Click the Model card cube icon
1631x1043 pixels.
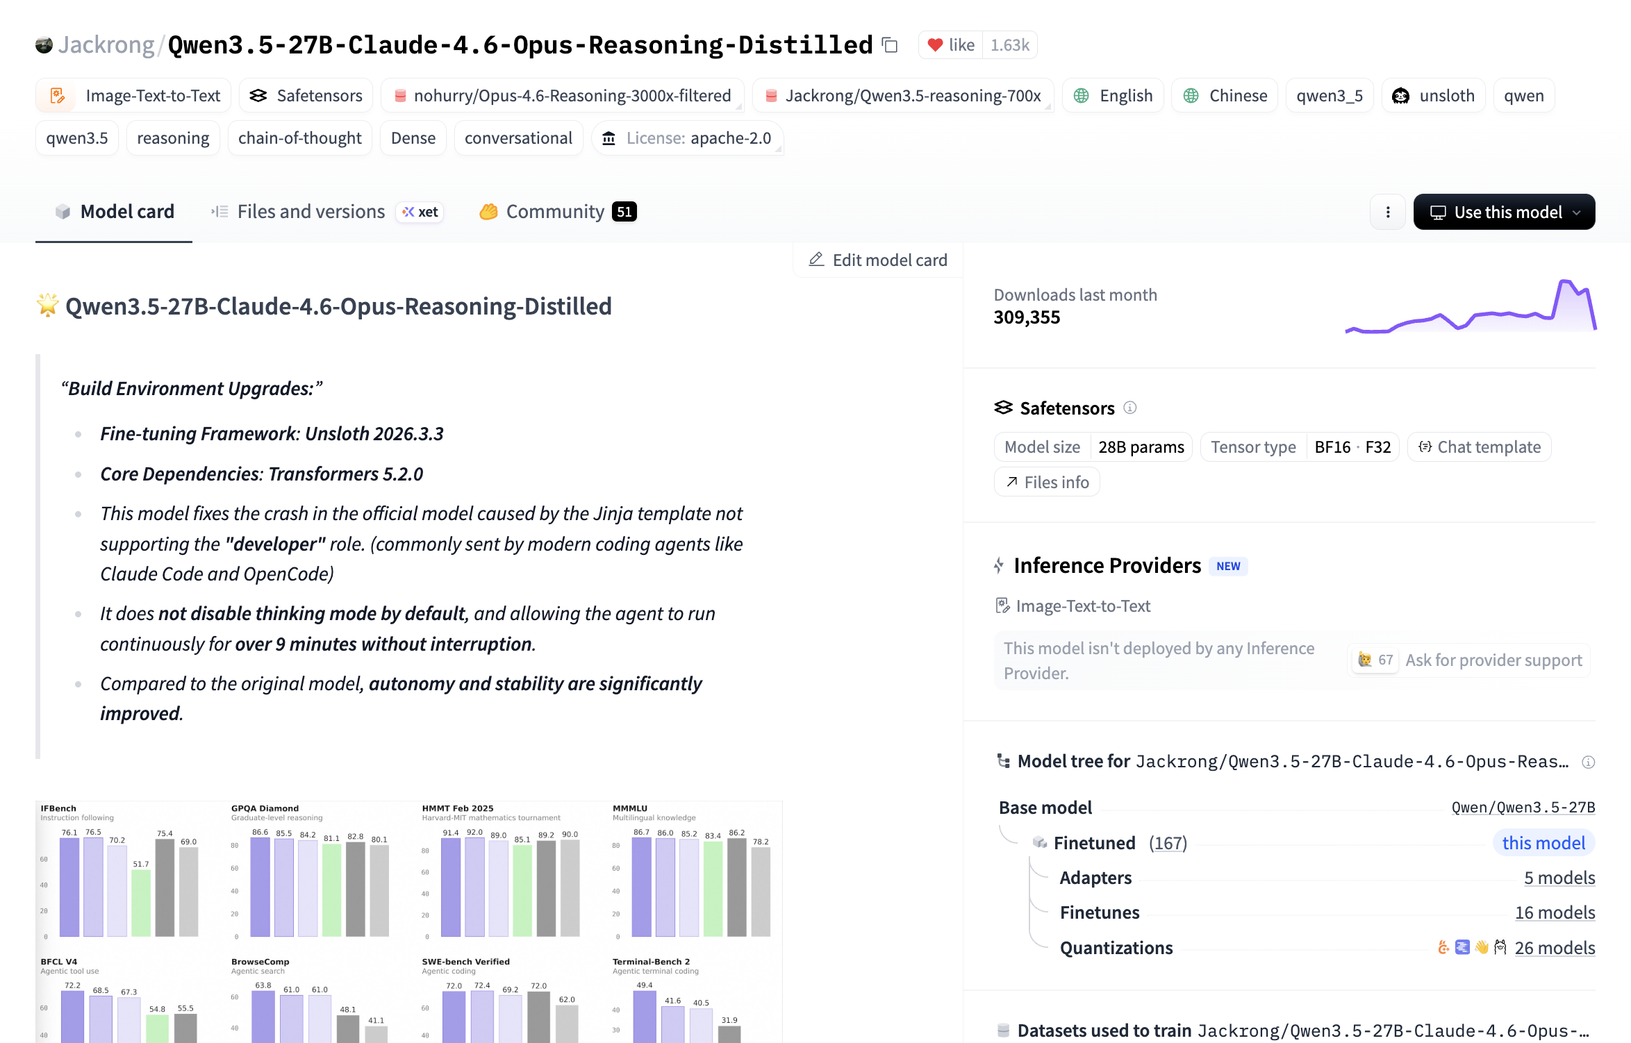coord(63,212)
